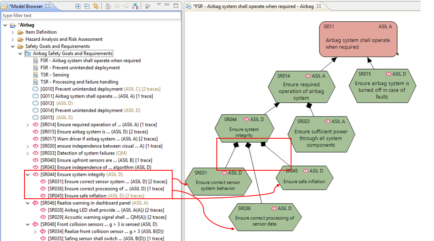Collapse the SR044 Ensure system integrity node

(28, 175)
